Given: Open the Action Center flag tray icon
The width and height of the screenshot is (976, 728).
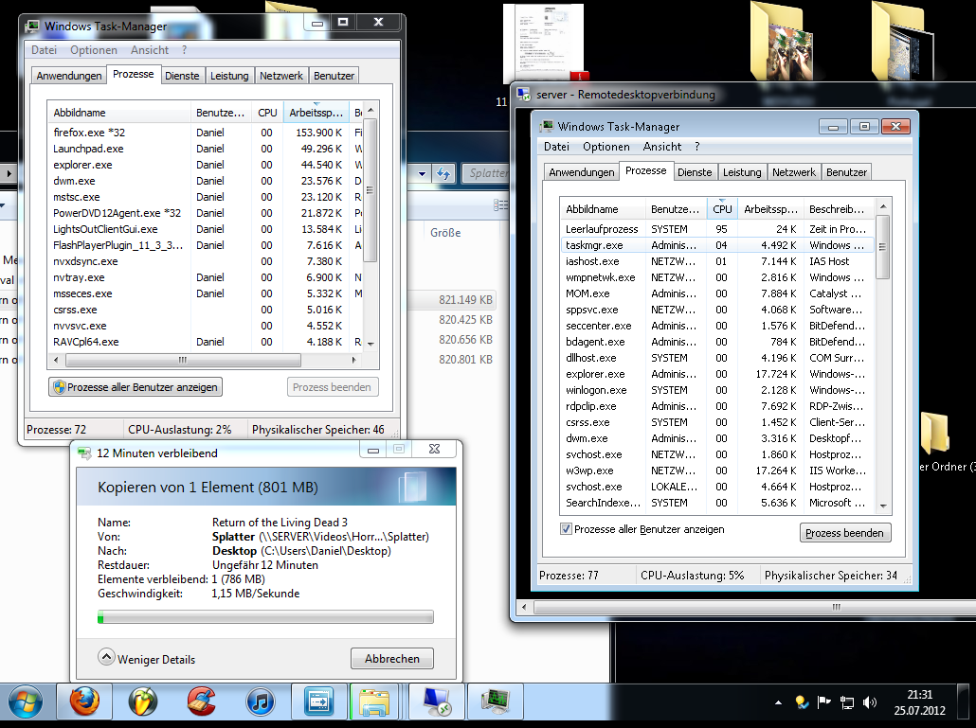Looking at the screenshot, I should tap(824, 702).
